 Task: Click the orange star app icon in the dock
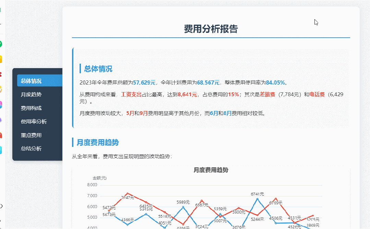pos(2,88)
